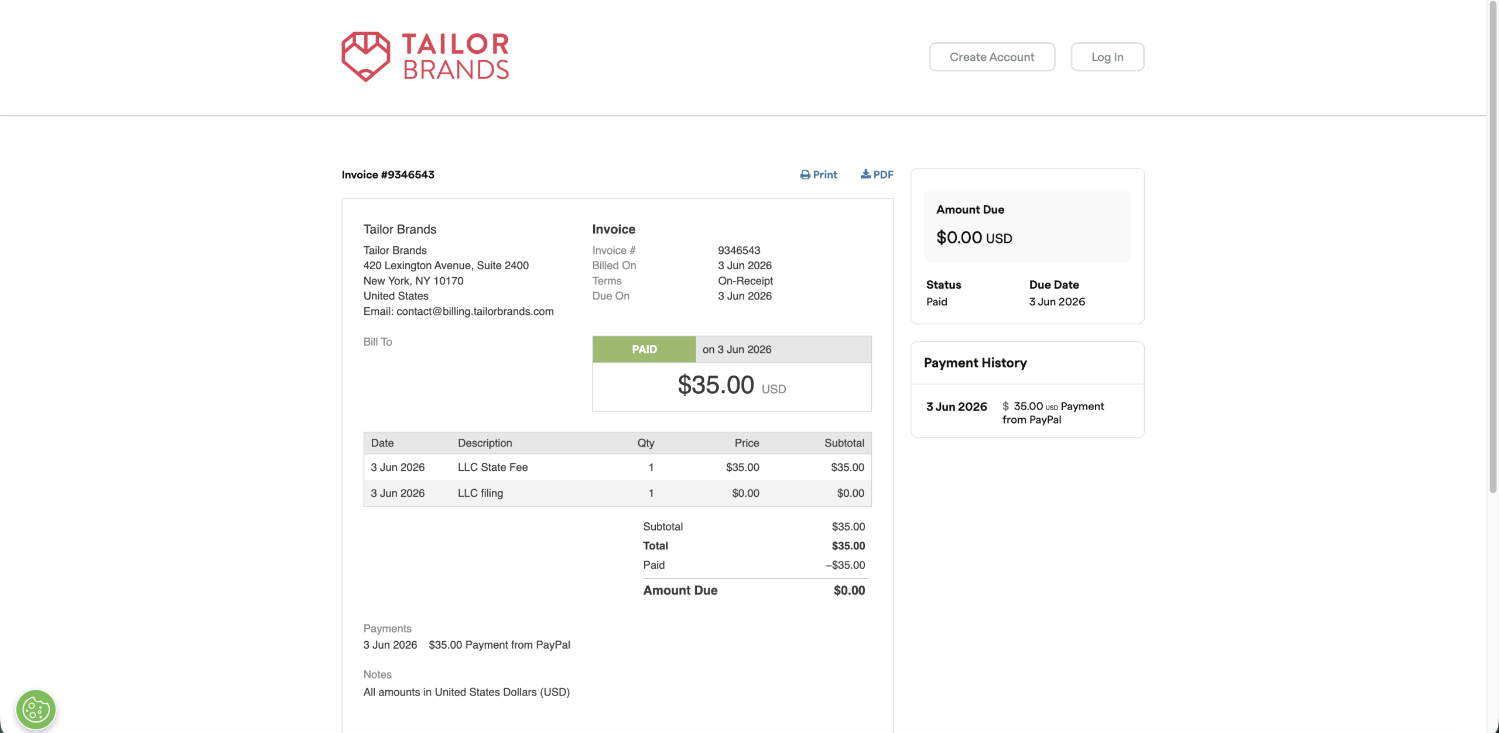The image size is (1499, 733).
Task: Click the Payment History heading
Action: coord(976,363)
